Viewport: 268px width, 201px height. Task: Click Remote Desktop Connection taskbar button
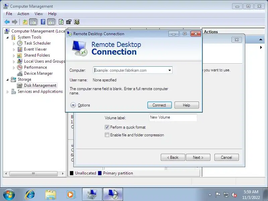tap(113, 194)
